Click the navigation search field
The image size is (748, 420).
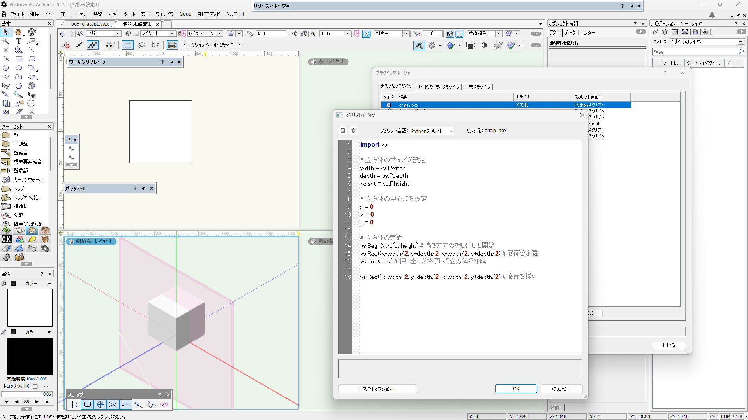click(697, 51)
